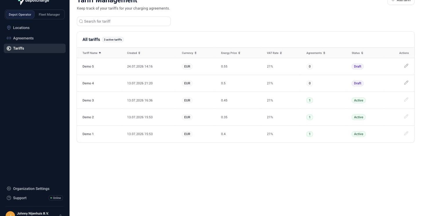Sort table by Agreements count
The width and height of the screenshot is (422, 216).
tap(316, 53)
